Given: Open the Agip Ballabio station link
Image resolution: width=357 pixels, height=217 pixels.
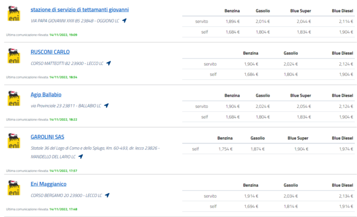Looking at the screenshot, I should tap(46, 94).
